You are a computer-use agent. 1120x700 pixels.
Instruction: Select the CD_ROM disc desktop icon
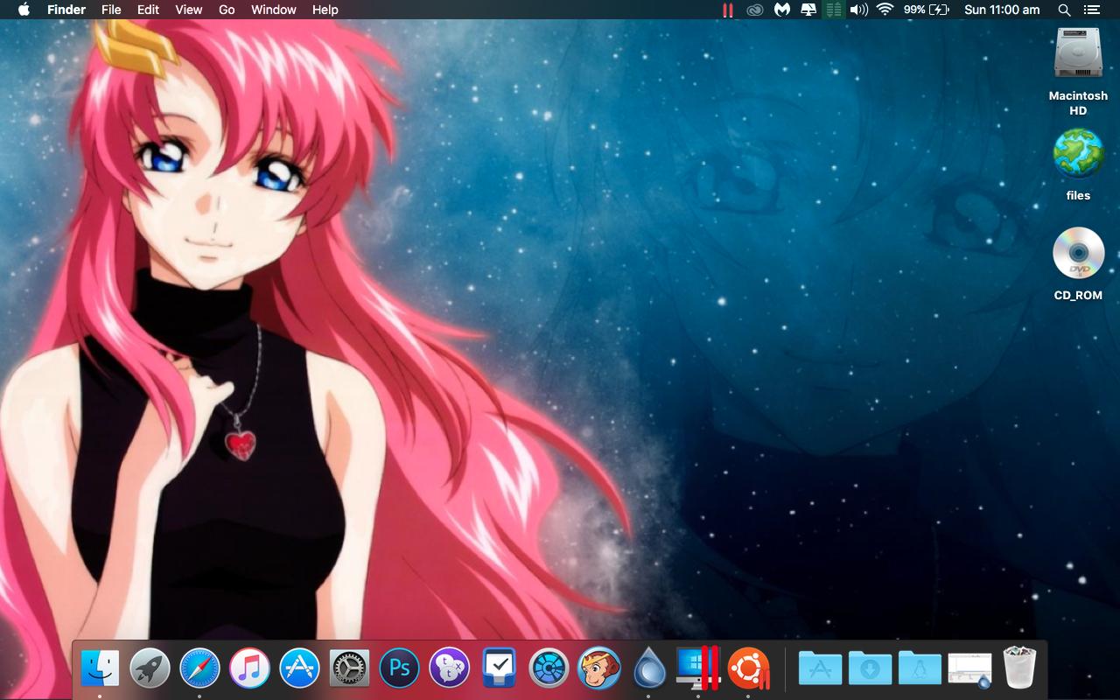[1078, 254]
